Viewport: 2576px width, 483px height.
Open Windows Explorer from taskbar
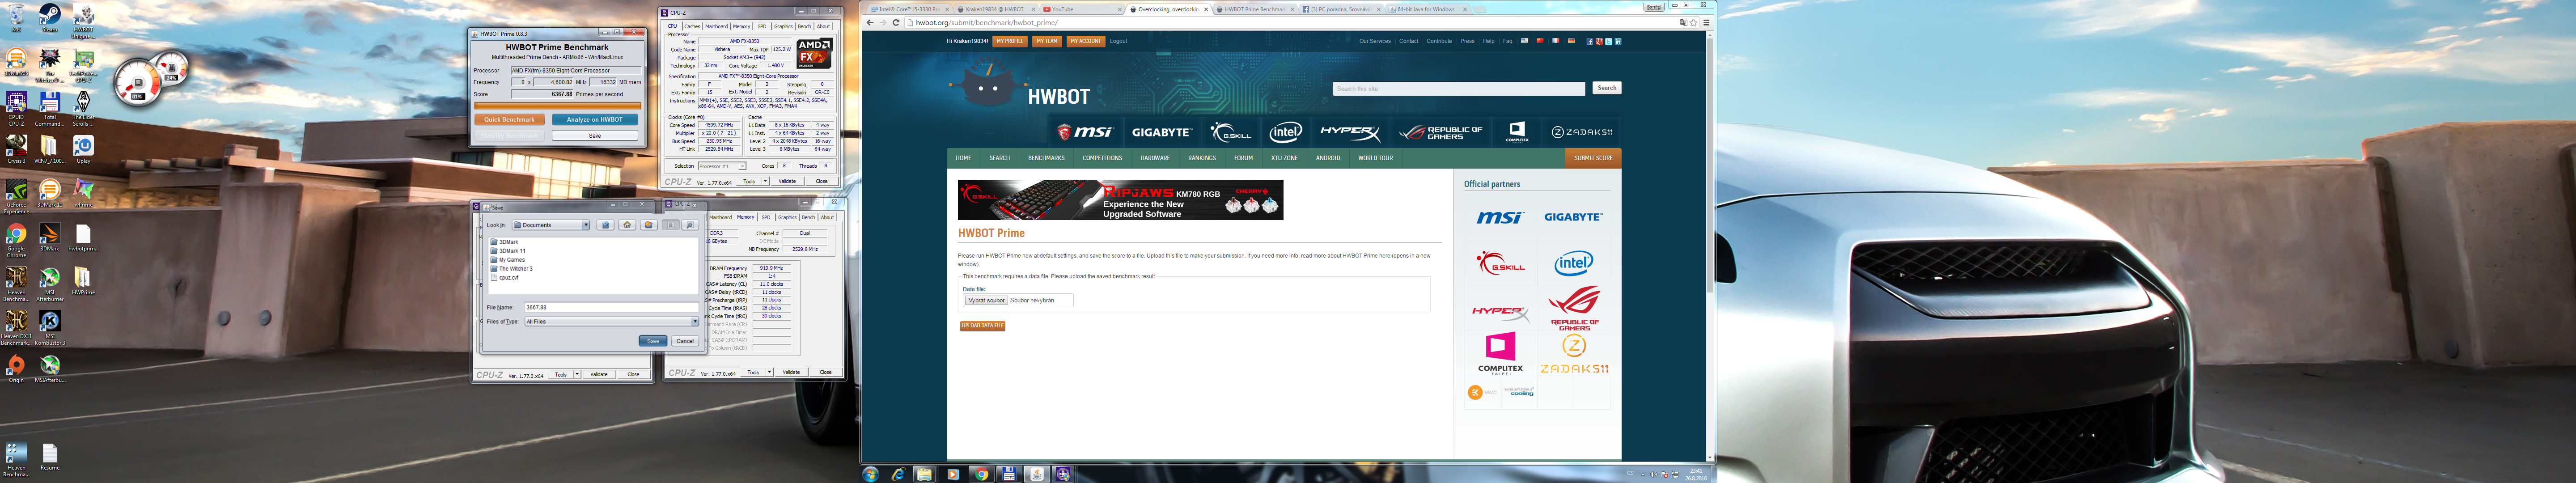click(x=924, y=474)
